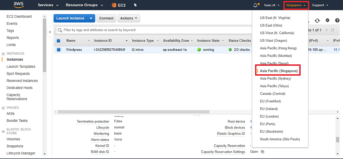Screen dimensions: 343x159
Task: Open the Launch Instance split arrow
Action: click(91, 19)
